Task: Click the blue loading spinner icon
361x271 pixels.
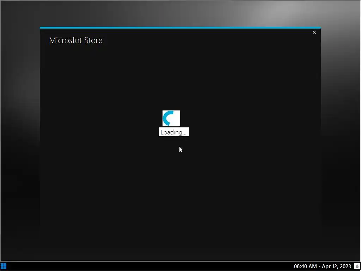Action: tap(171, 119)
